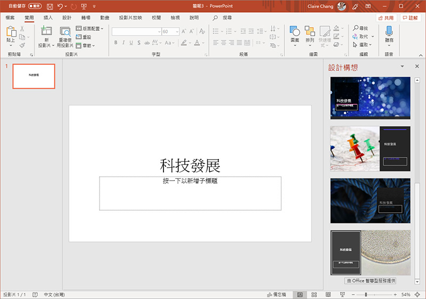The height and width of the screenshot is (299, 426).
Task: Open Design Ideas pane options arrow
Action: [403, 66]
